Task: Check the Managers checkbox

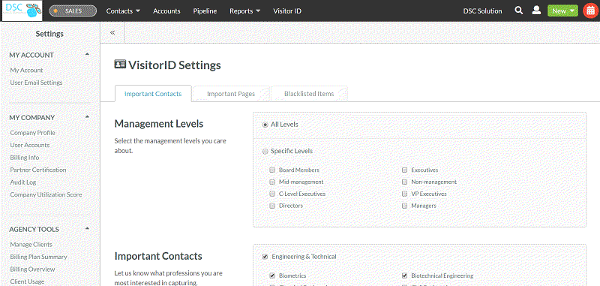Action: (404, 206)
